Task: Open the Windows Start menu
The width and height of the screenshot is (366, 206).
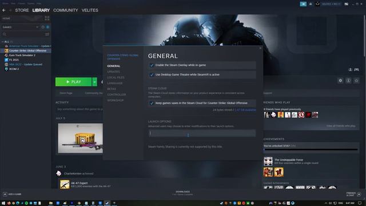Action: [x=3, y=203]
